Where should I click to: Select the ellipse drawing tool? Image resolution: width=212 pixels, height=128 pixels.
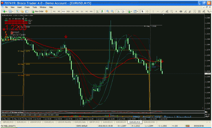tap(181, 12)
